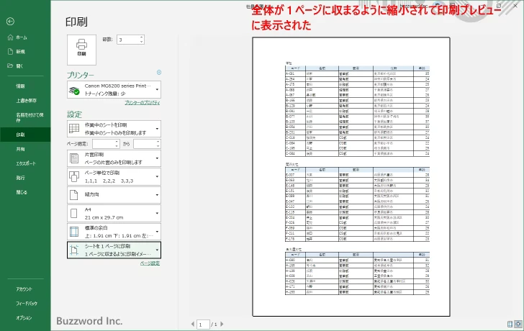Click the back arrow icon in the sidebar
The width and height of the screenshot is (524, 331).
[x=10, y=22]
